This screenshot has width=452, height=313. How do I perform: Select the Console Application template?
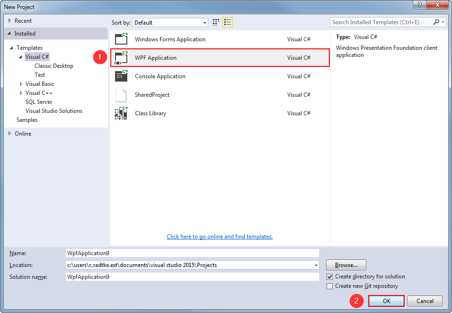click(220, 76)
